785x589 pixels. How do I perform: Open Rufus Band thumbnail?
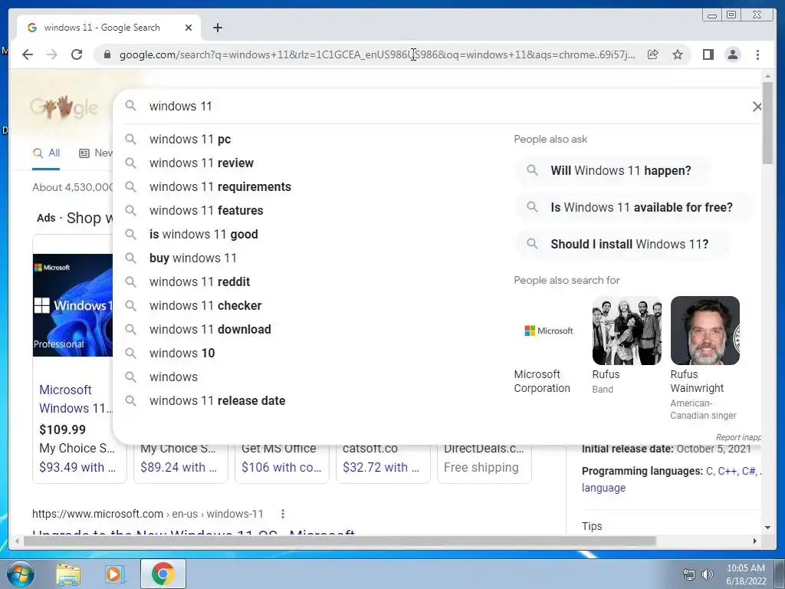pyautogui.click(x=627, y=331)
